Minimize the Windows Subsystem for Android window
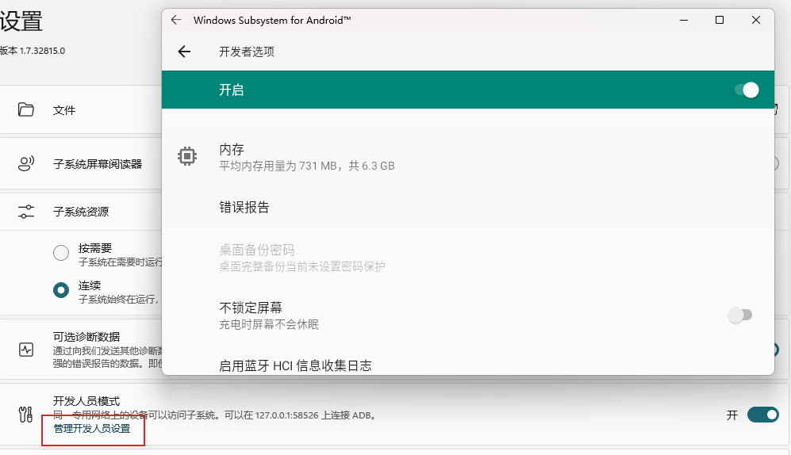The image size is (791, 455). (683, 21)
